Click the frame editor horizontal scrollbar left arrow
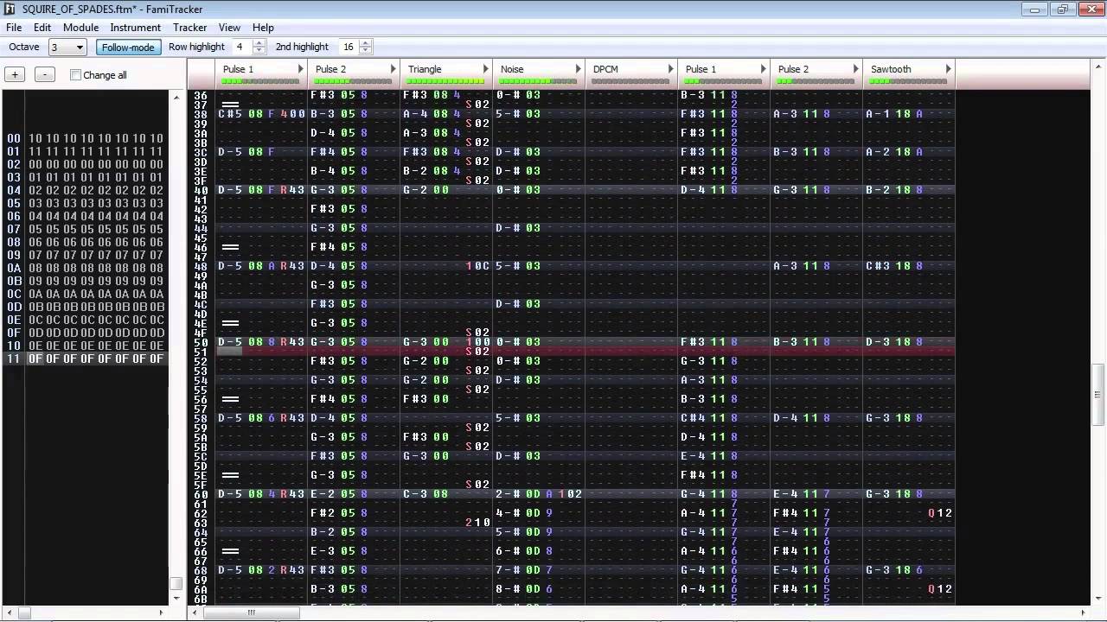This screenshot has width=1107, height=622. [8, 612]
